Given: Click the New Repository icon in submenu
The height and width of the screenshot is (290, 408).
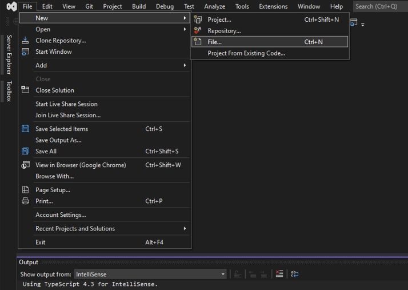Looking at the screenshot, I should click(x=198, y=30).
